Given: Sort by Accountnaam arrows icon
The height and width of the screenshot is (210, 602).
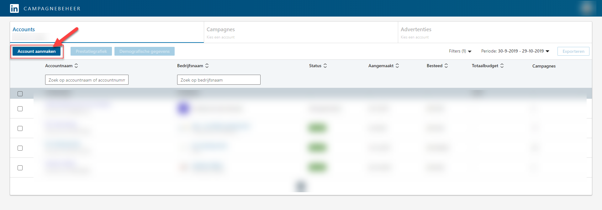Looking at the screenshot, I should 76,66.
